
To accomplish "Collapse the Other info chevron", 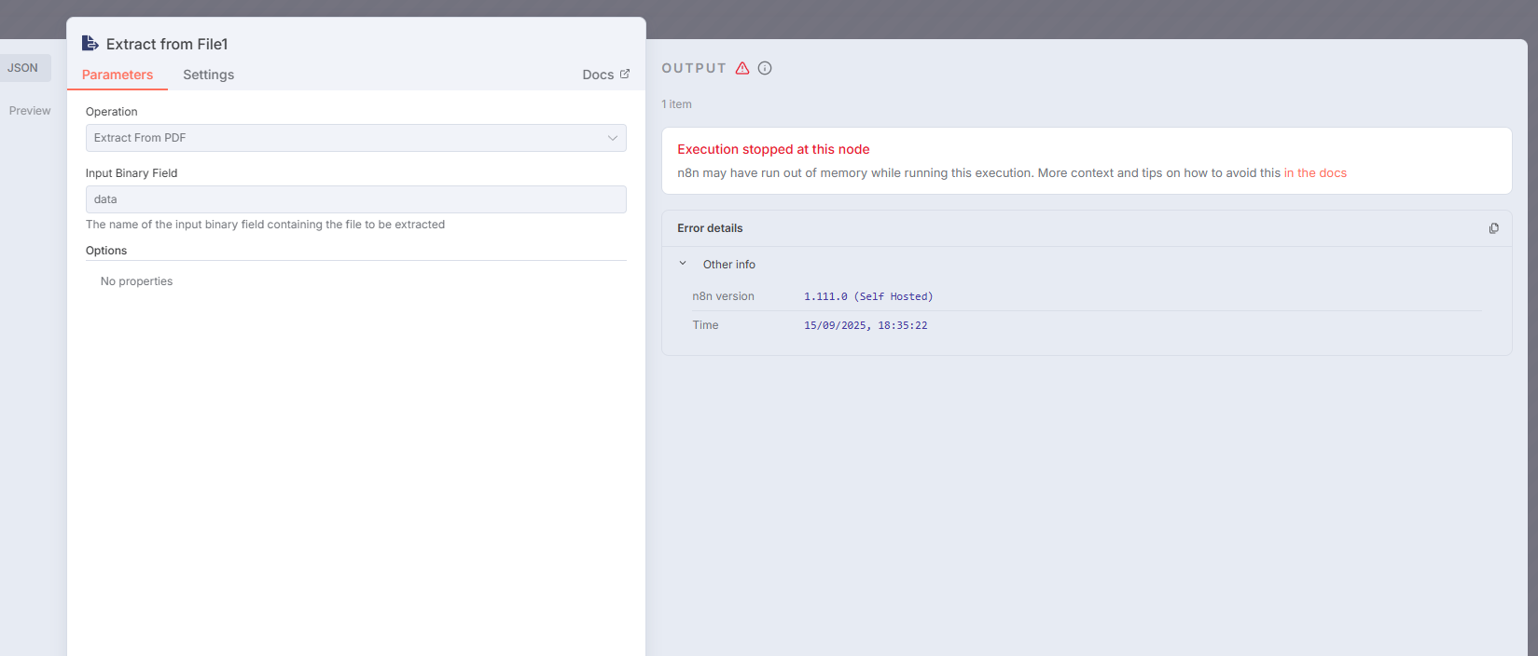I will (x=683, y=264).
